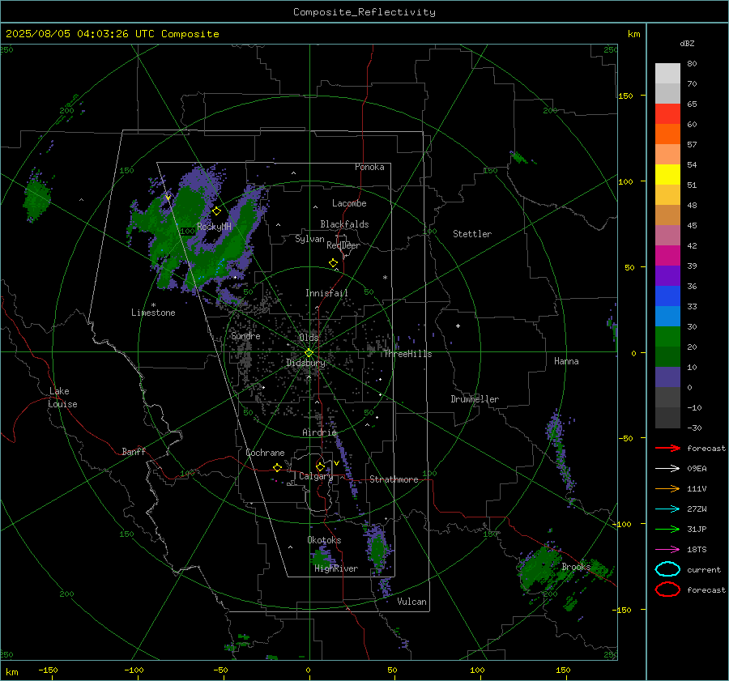Click the 'Hanna' map label

[x=566, y=361]
